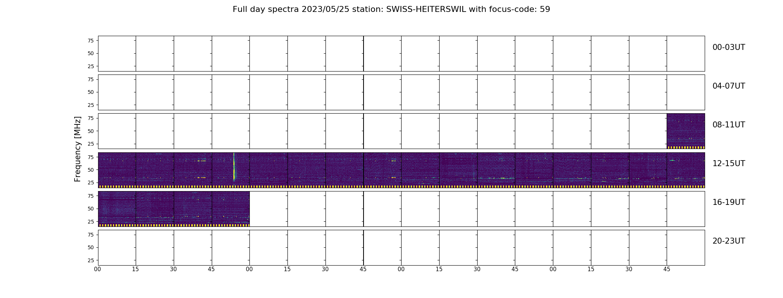Click the 50 tick of 12-15UT row
The height and width of the screenshot is (298, 783).
pyautogui.click(x=91, y=170)
